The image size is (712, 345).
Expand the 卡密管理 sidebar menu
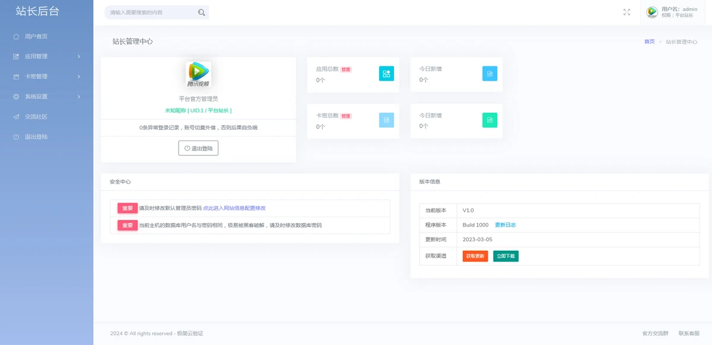46,76
